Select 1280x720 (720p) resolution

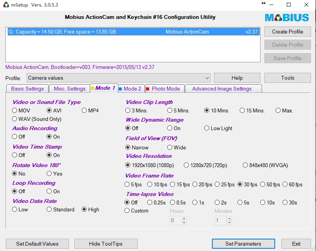[205, 165]
